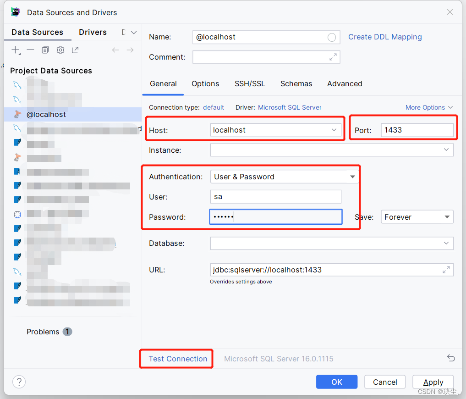Duplicate the data source via copy icon
The width and height of the screenshot is (466, 399).
45,50
